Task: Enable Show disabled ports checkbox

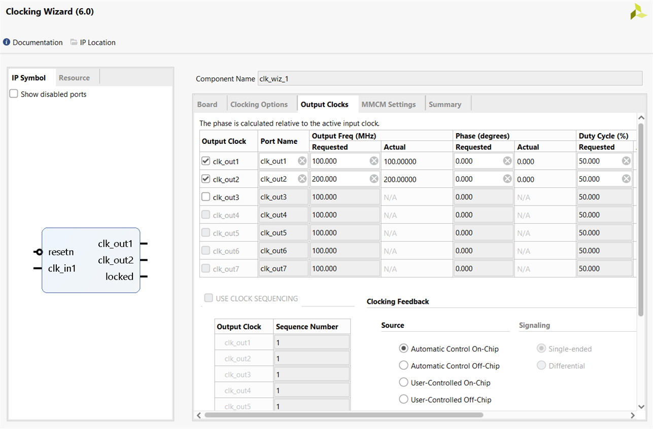Action: pos(14,94)
